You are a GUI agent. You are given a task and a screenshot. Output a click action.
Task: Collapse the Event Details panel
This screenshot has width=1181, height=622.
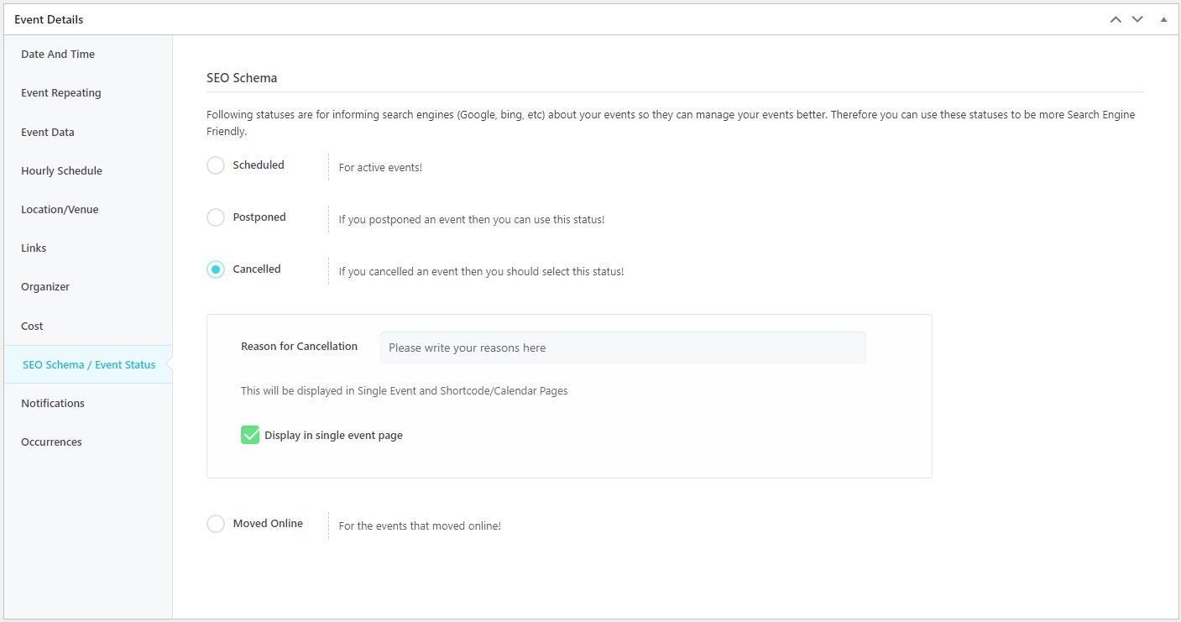click(x=1163, y=19)
